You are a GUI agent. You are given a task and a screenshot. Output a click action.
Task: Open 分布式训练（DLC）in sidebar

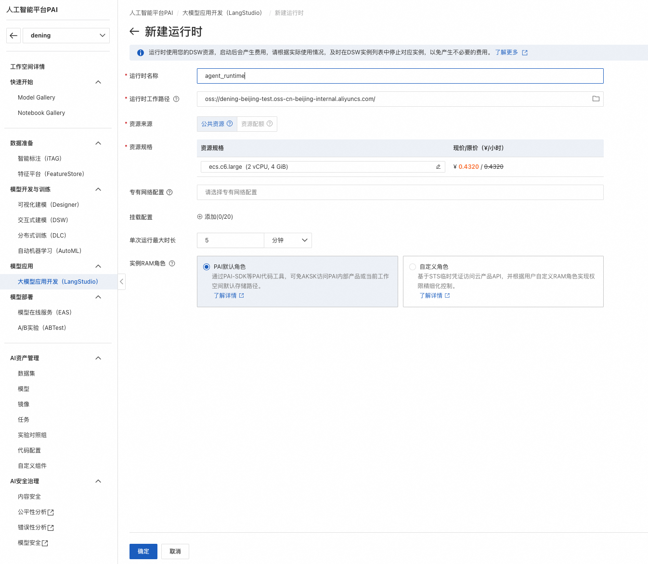tap(42, 236)
